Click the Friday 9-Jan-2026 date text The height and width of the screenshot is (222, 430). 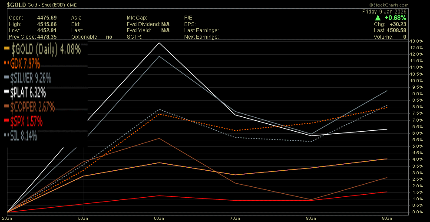click(x=384, y=11)
